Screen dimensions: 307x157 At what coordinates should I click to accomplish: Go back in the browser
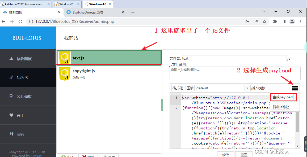[3, 21]
